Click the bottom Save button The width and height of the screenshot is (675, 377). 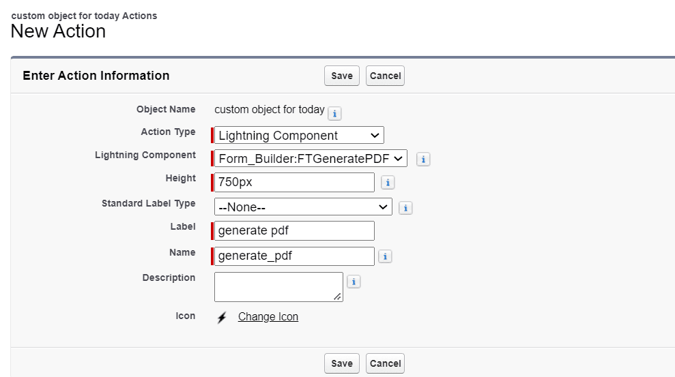click(x=341, y=363)
